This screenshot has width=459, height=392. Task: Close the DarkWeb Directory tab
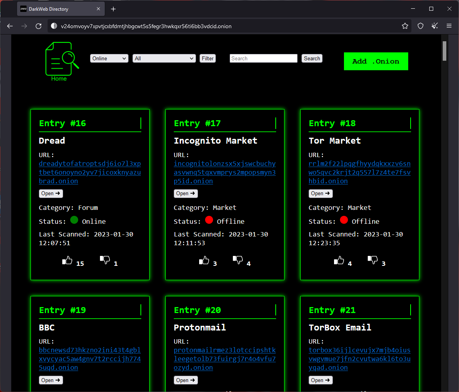(98, 9)
